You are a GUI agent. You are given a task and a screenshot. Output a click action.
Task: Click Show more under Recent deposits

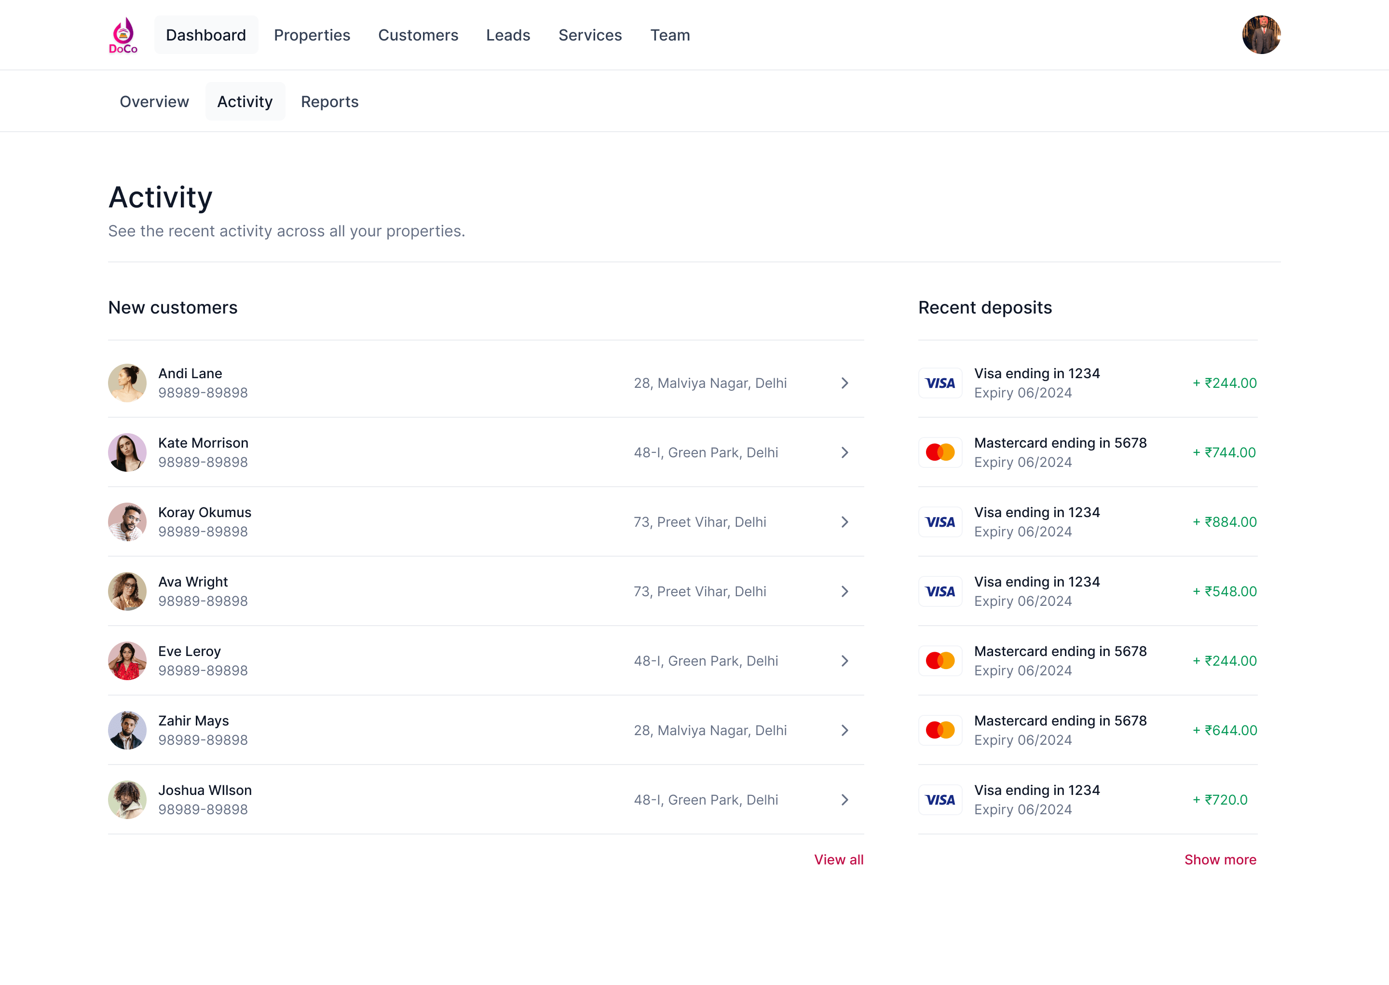coord(1220,860)
